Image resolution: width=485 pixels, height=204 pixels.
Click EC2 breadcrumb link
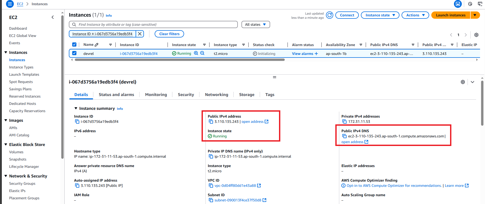tap(20, 4)
